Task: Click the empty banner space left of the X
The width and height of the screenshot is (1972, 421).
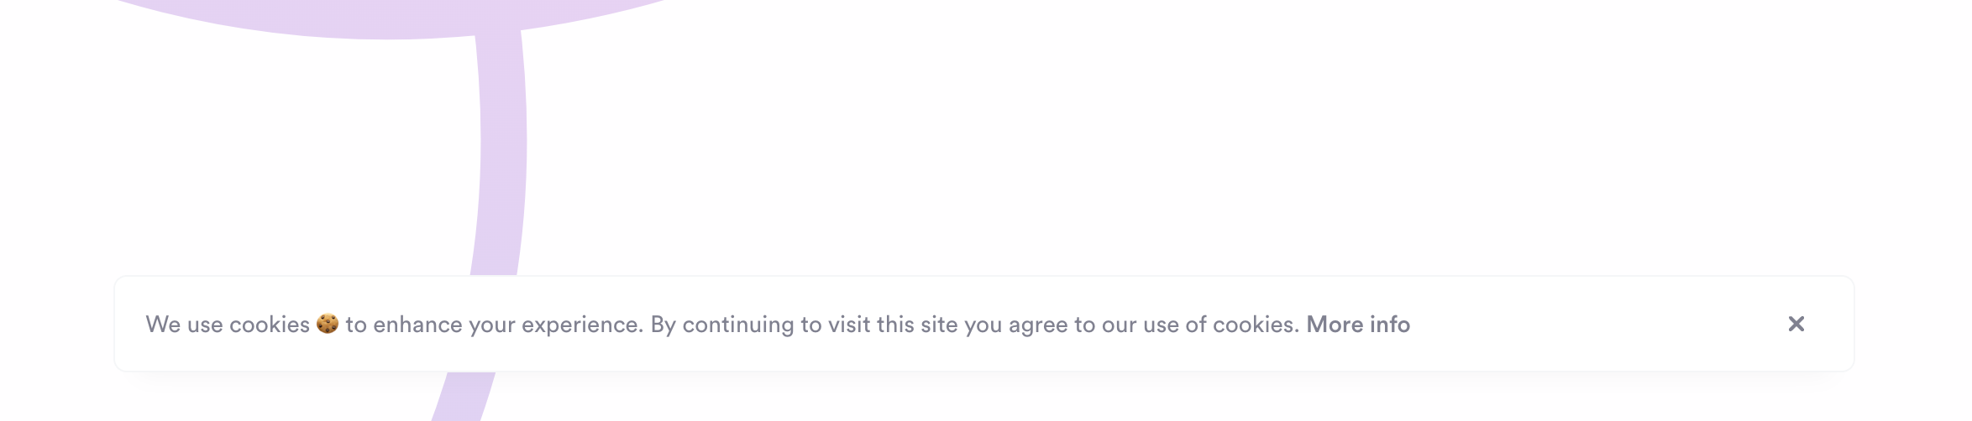Action: (x=1596, y=325)
